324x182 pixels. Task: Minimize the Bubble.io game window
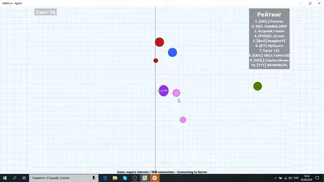coord(301,3)
